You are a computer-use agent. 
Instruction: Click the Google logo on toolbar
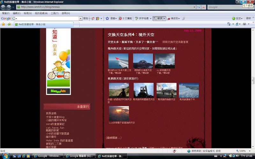[6, 18]
